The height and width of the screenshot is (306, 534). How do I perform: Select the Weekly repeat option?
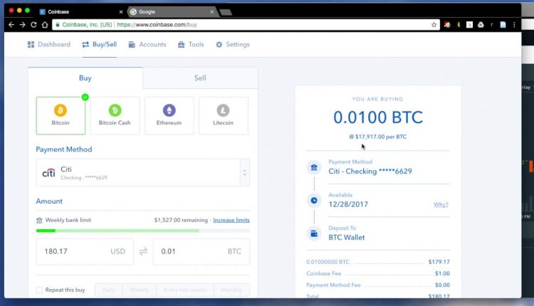click(x=140, y=290)
